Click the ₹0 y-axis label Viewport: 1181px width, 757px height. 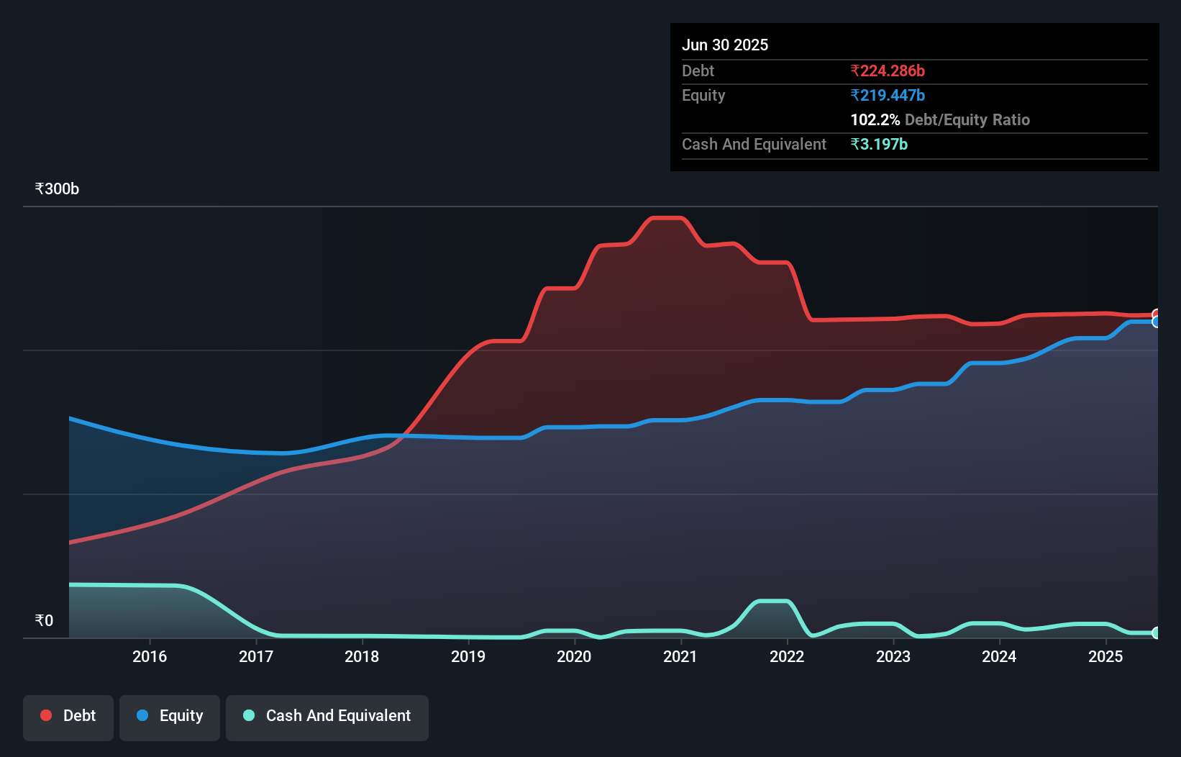tap(44, 620)
